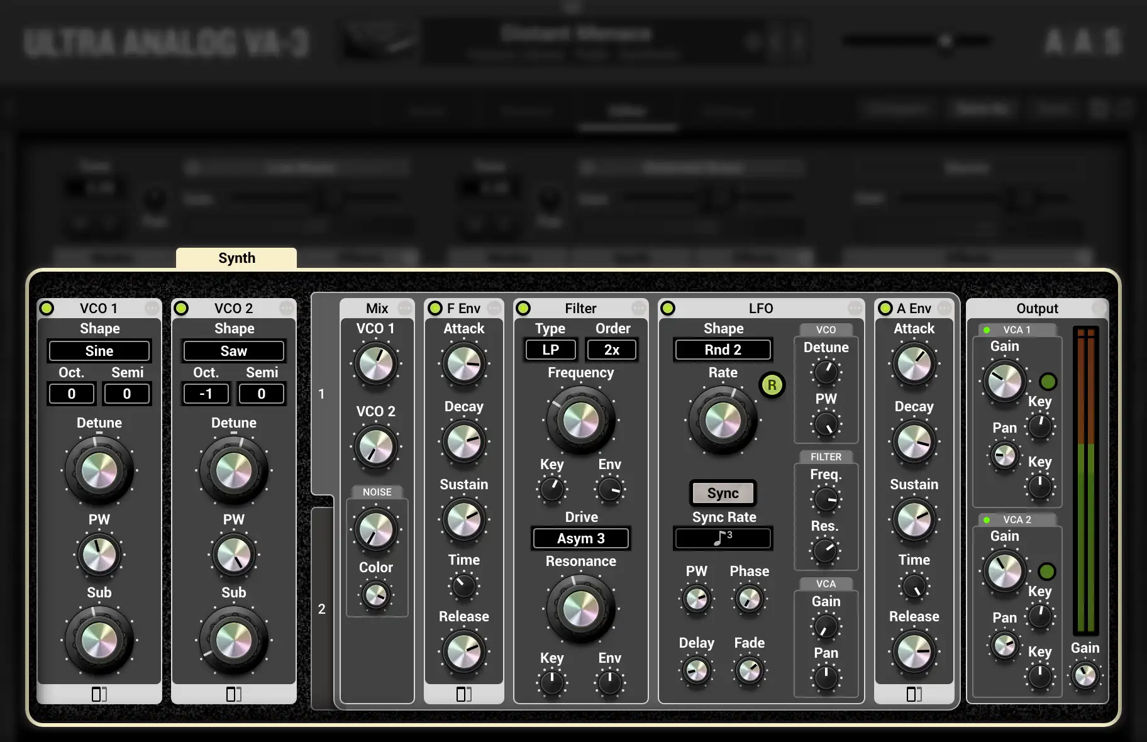This screenshot has height=742, width=1147.
Task: Click the panel view icon below A Env
Action: click(x=914, y=694)
